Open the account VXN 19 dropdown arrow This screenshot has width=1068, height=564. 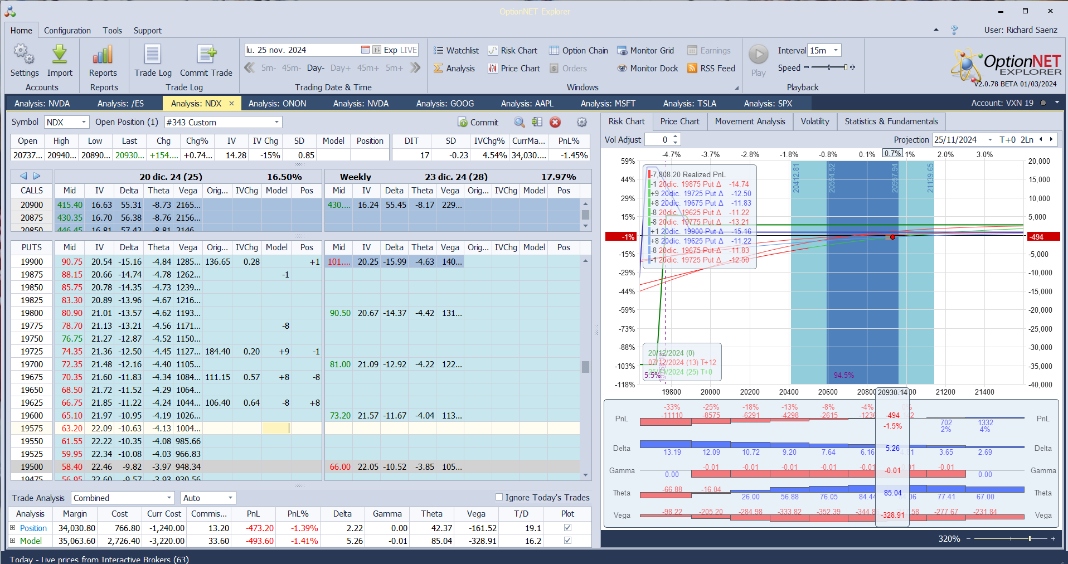tap(1057, 103)
